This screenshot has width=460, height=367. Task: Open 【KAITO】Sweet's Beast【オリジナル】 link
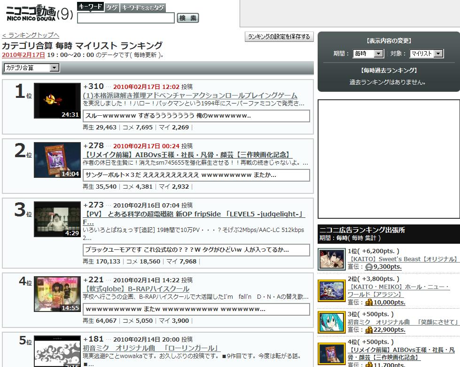[x=404, y=259]
